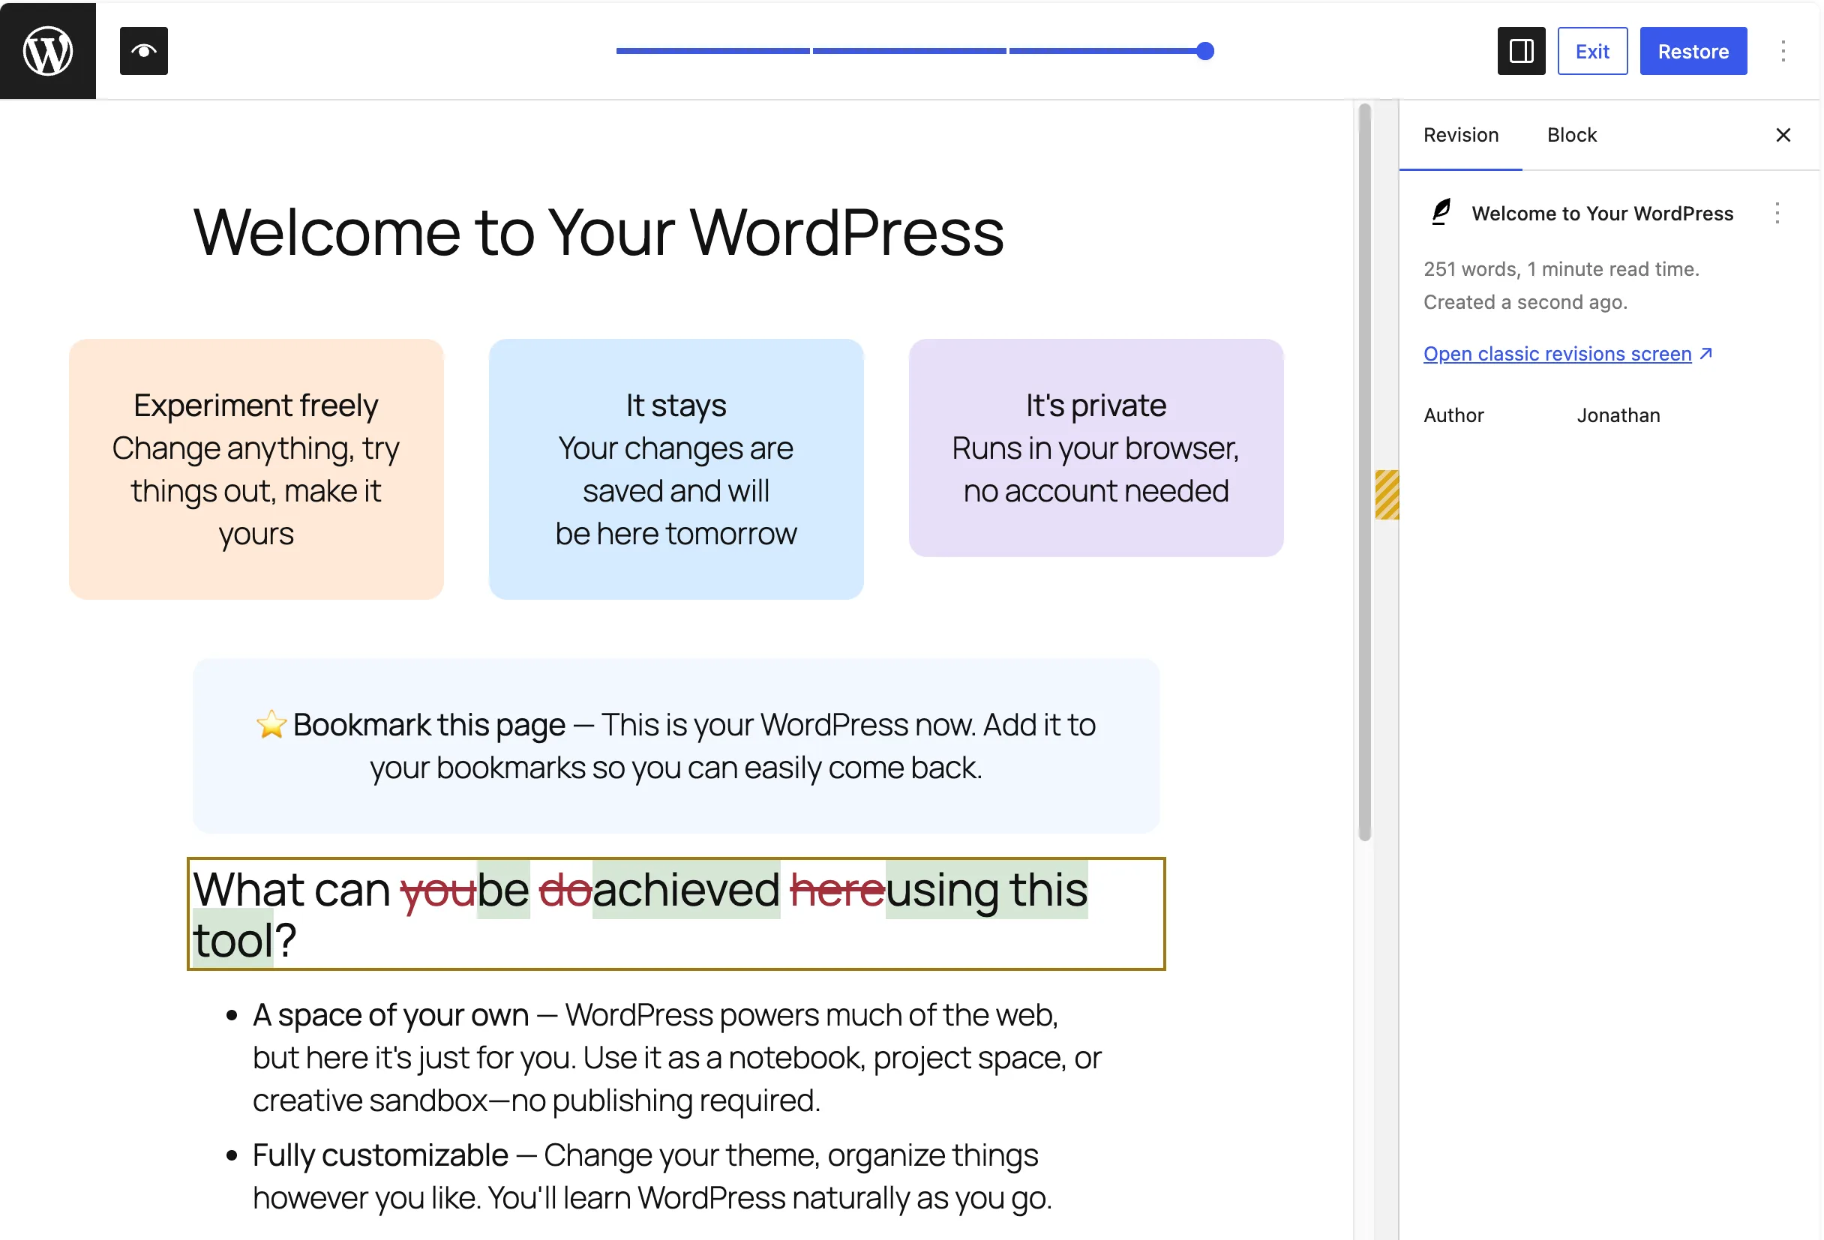Click the Author label in sidebar

tap(1453, 415)
